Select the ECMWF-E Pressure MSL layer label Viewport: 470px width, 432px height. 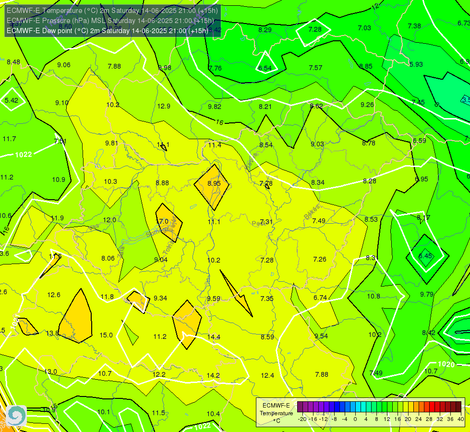(110, 21)
